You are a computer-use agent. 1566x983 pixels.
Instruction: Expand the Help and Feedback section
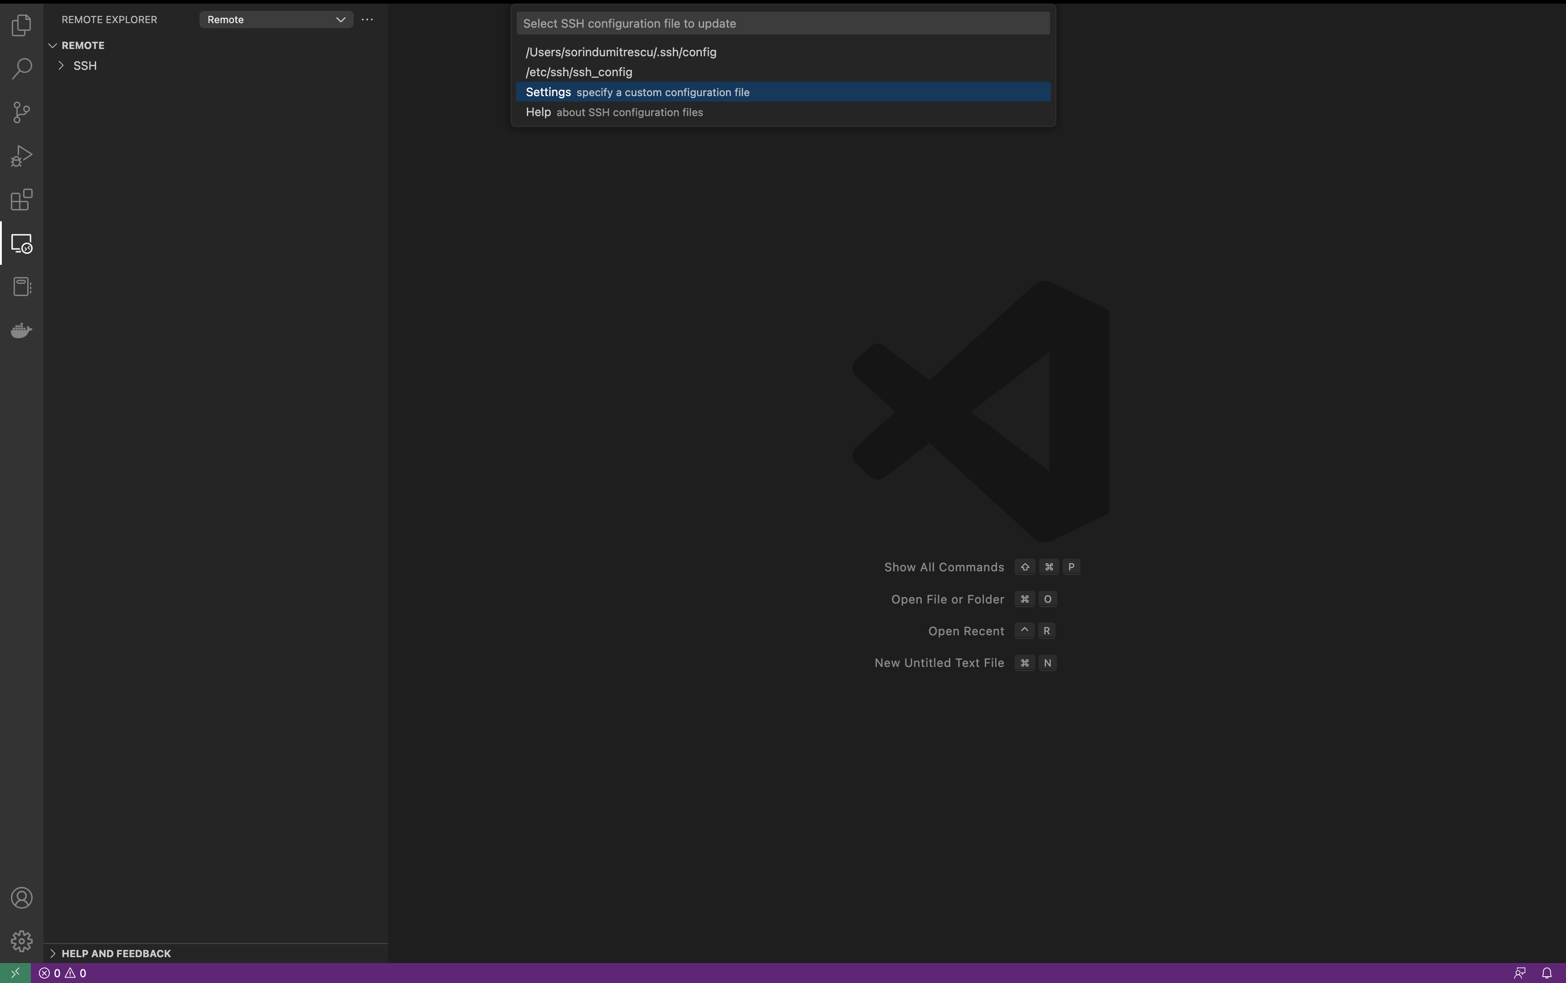point(116,953)
